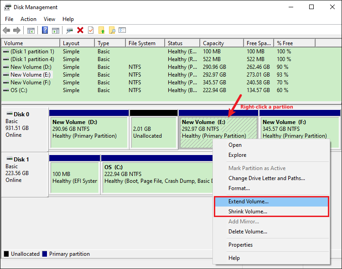This screenshot has height=269, width=342.
Task: Sort by the Status column header
Action: 182,43
